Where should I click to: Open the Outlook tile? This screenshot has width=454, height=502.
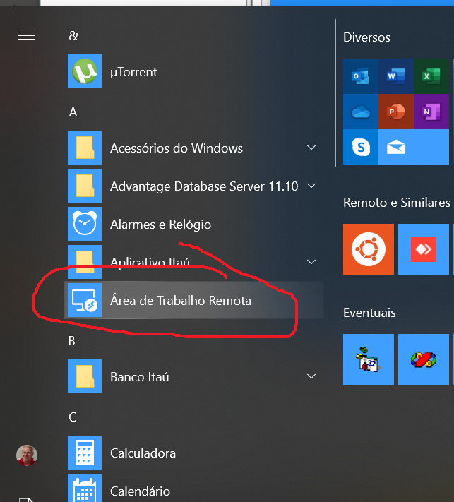361,76
